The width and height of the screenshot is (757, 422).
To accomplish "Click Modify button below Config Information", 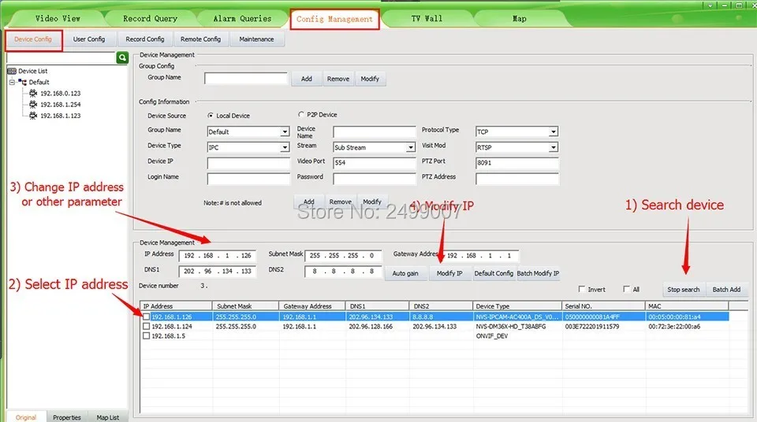I will (x=372, y=202).
